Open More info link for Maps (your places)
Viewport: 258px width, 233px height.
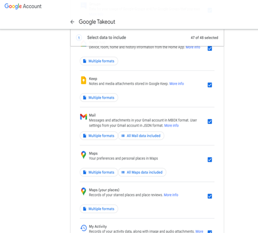[171, 195]
